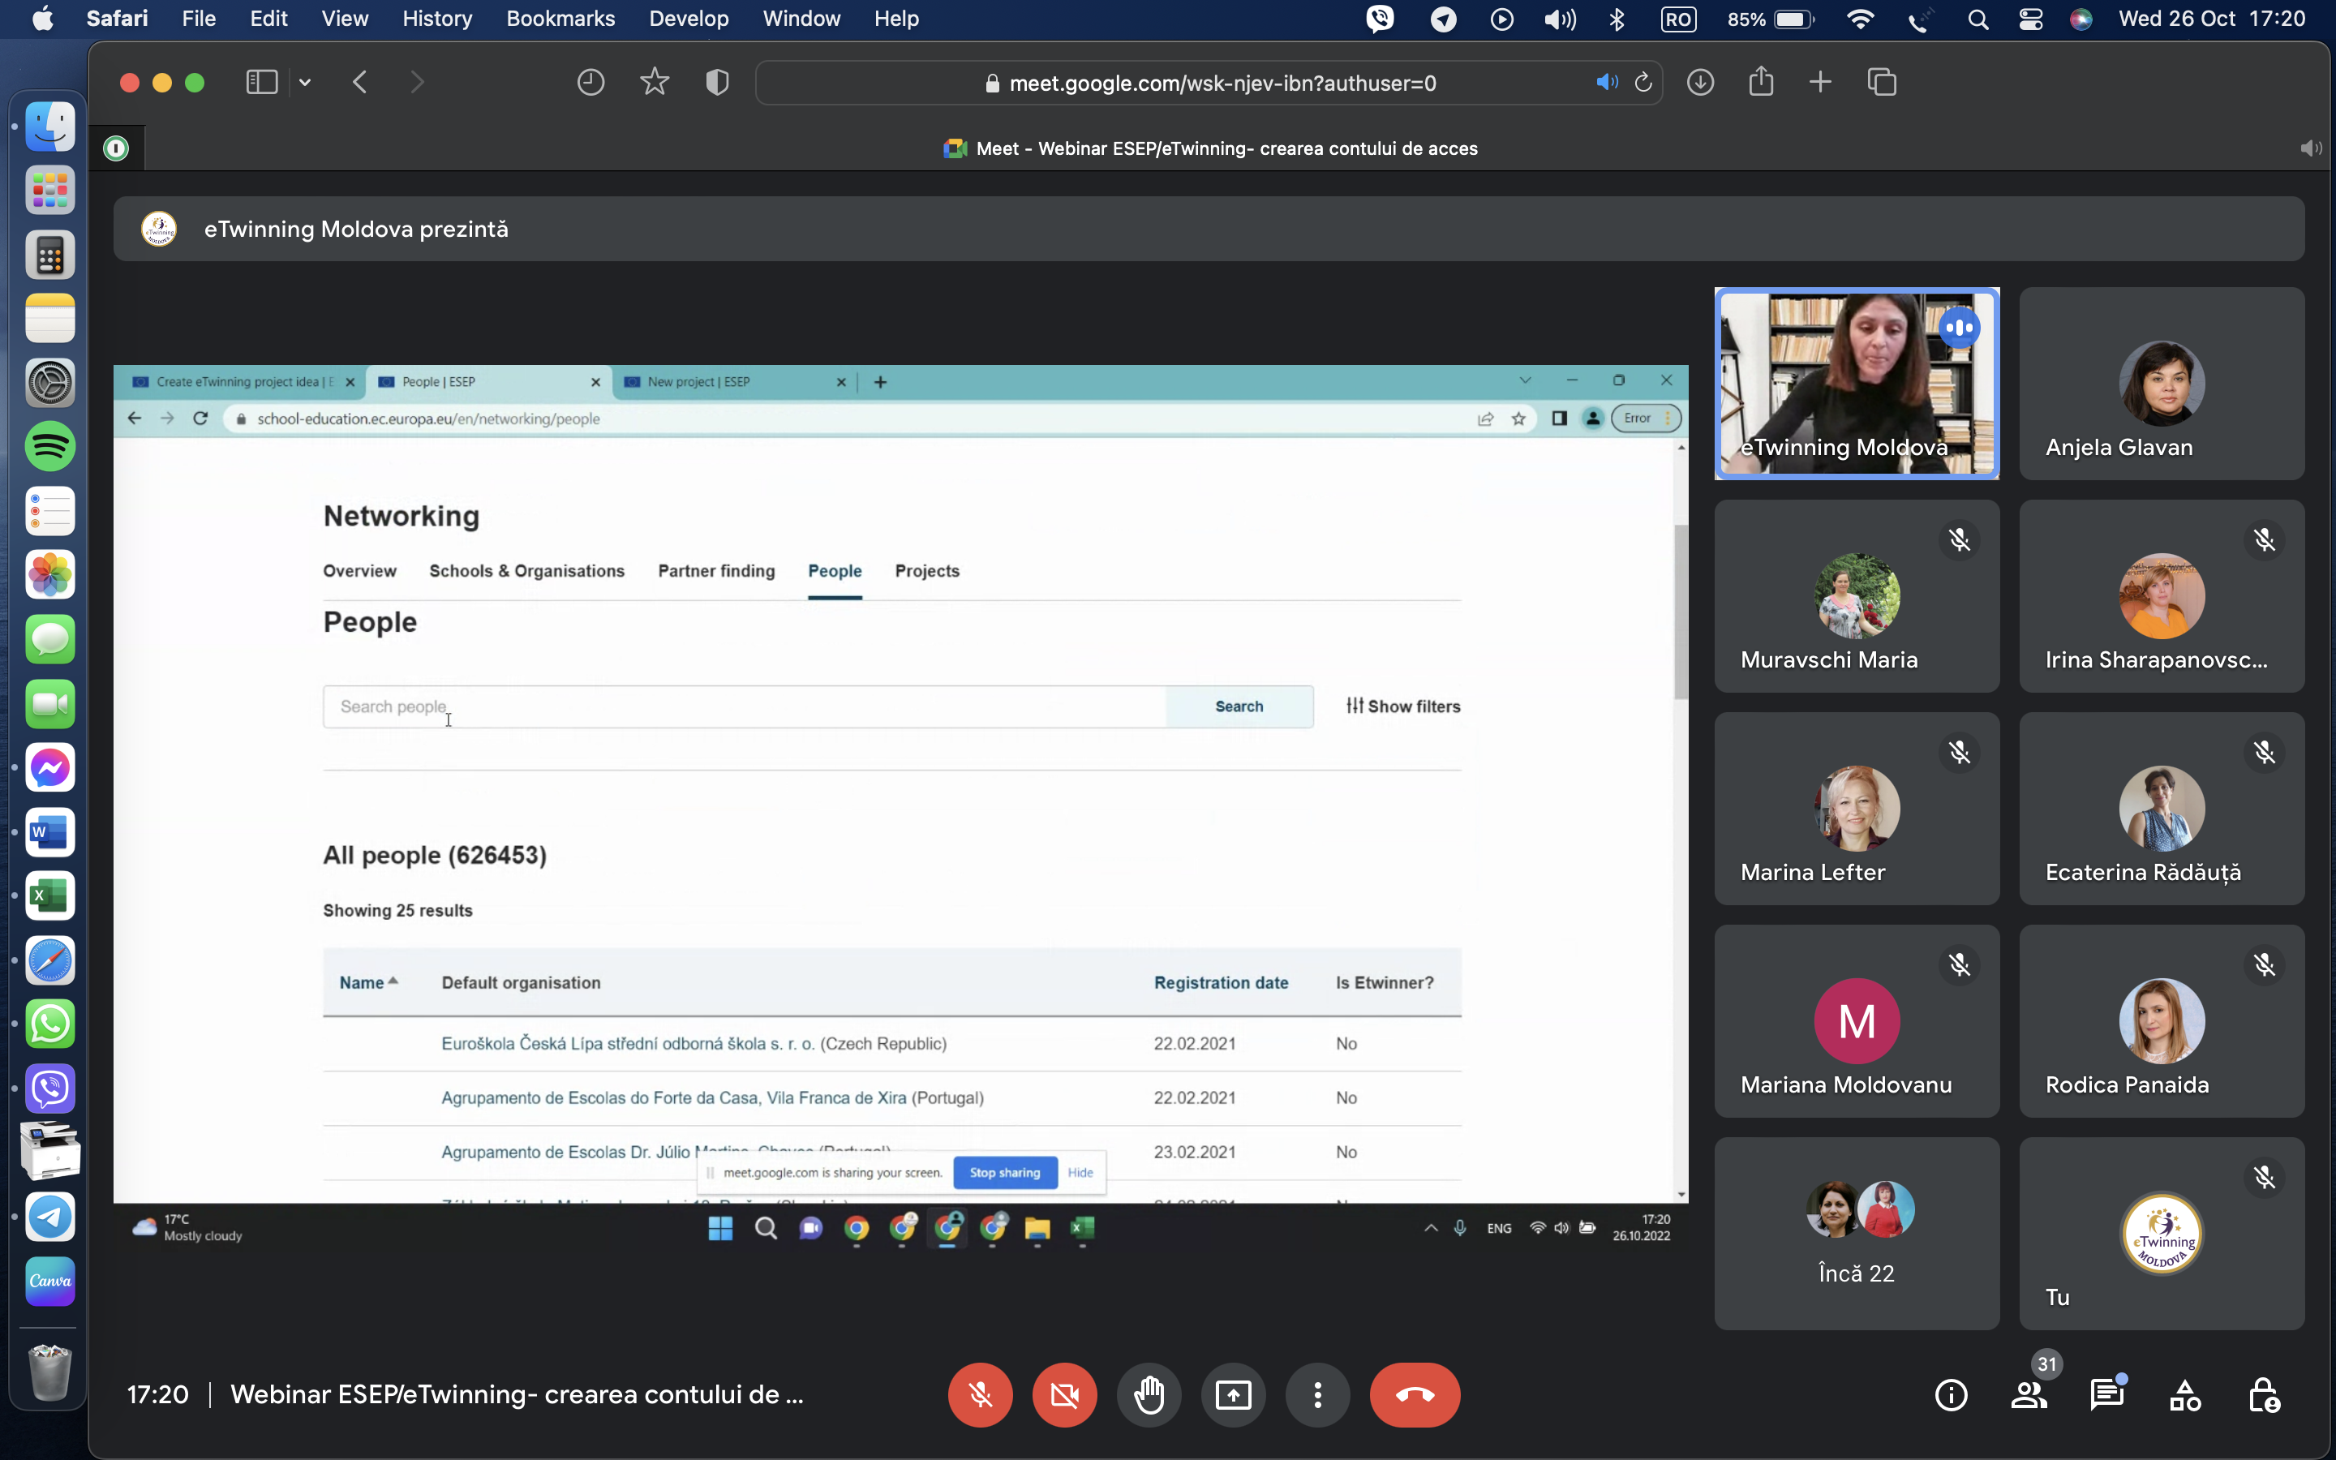Open the pinned tab with green icon
This screenshot has height=1460, width=2336.
coord(116,148)
